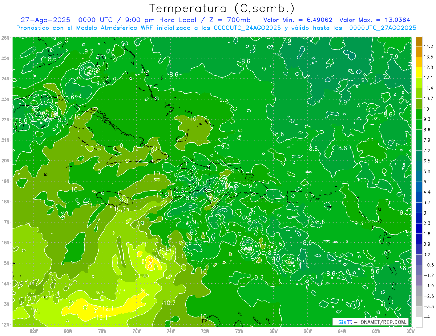Click the '14.2' colorbar label

(x=429, y=46)
